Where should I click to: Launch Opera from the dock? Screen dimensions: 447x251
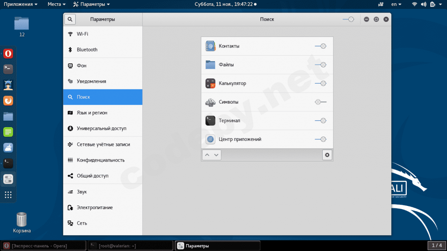8,54
